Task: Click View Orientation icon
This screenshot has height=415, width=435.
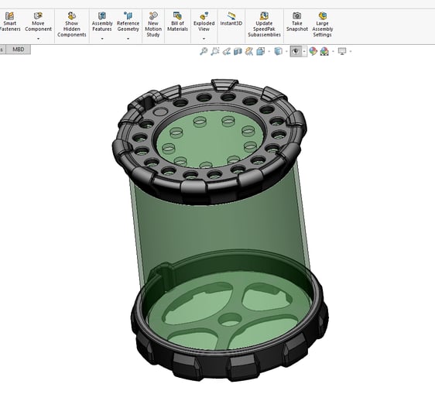Action: pos(261,51)
